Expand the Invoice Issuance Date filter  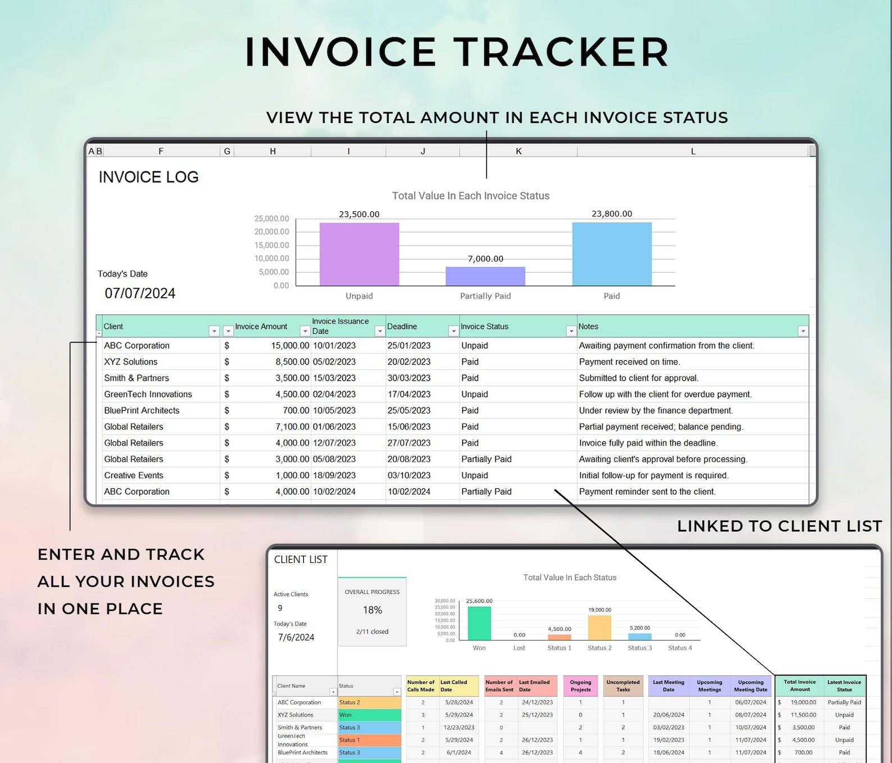[380, 331]
